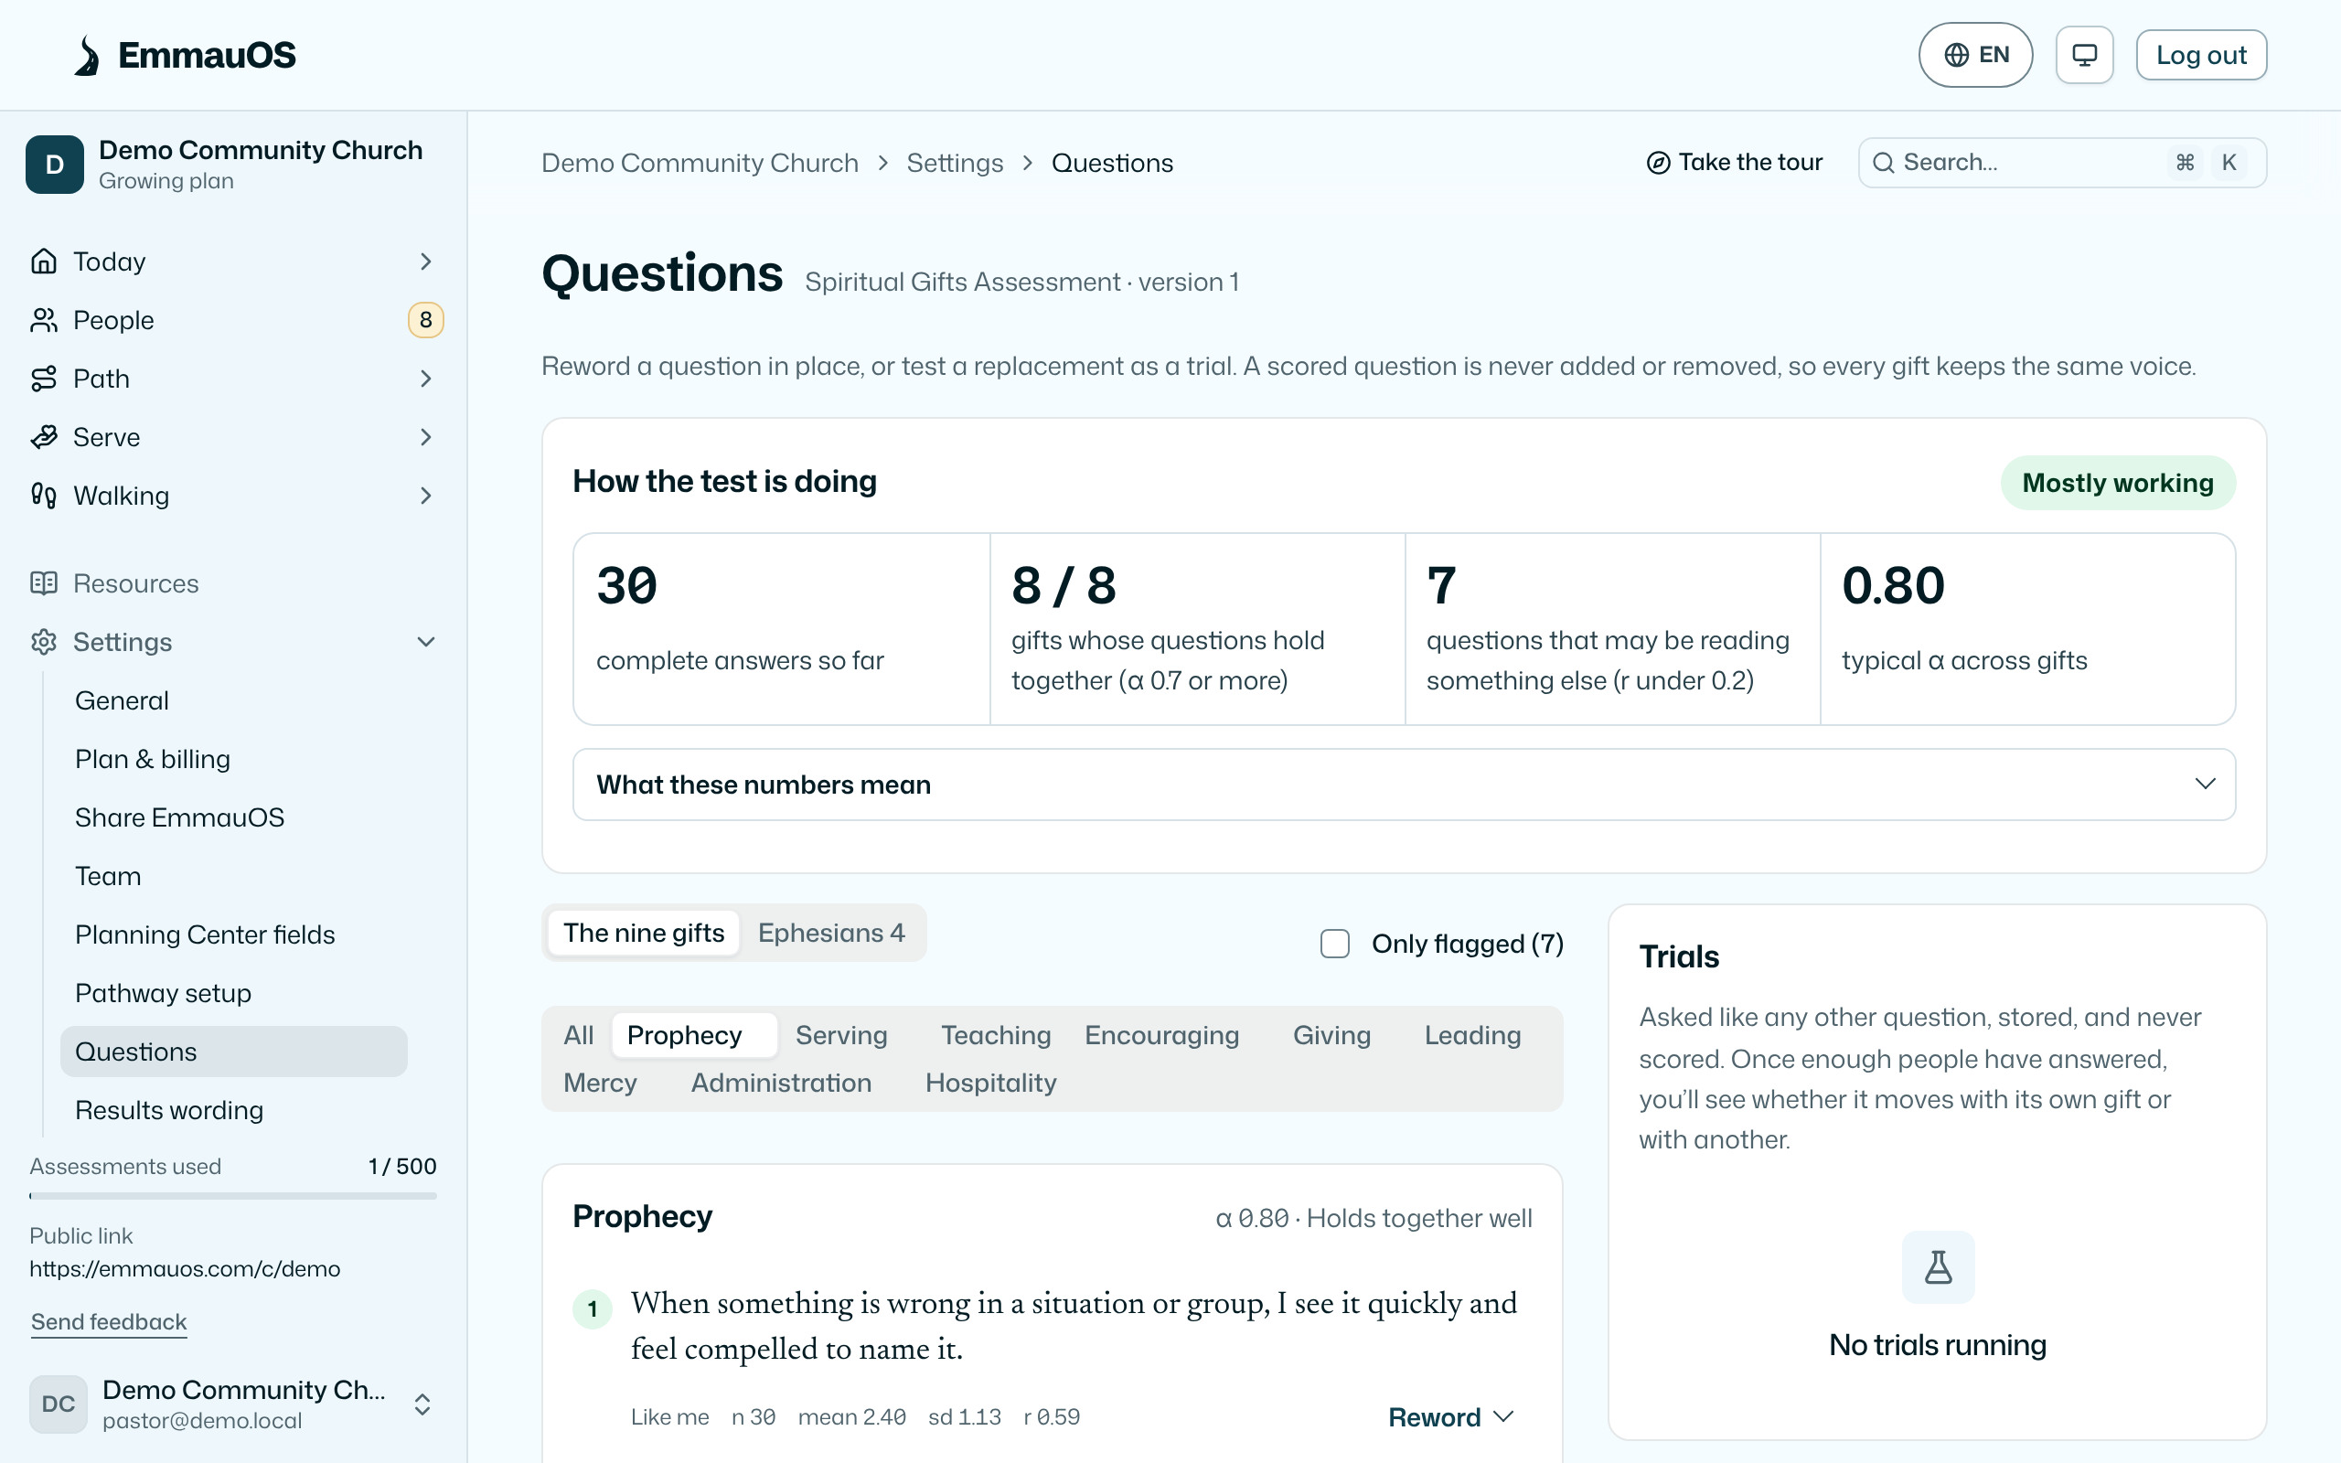Click the globe language icon
The width and height of the screenshot is (2341, 1463).
[x=1956, y=55]
